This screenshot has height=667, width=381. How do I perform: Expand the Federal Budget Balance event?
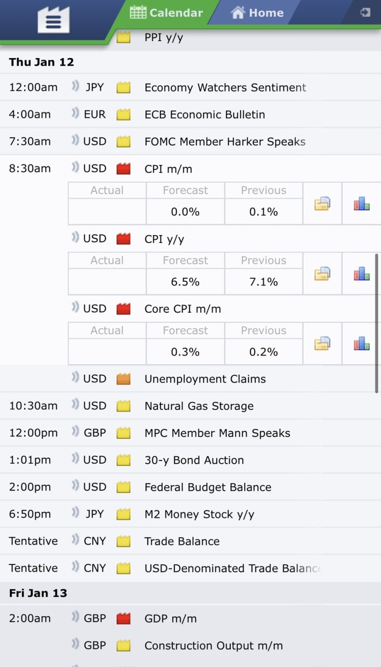(x=208, y=487)
